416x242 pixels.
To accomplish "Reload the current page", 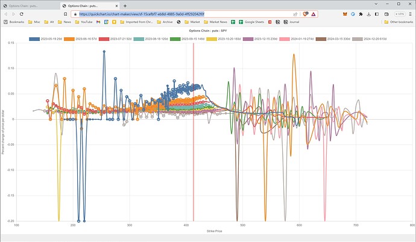I will coord(22,14).
